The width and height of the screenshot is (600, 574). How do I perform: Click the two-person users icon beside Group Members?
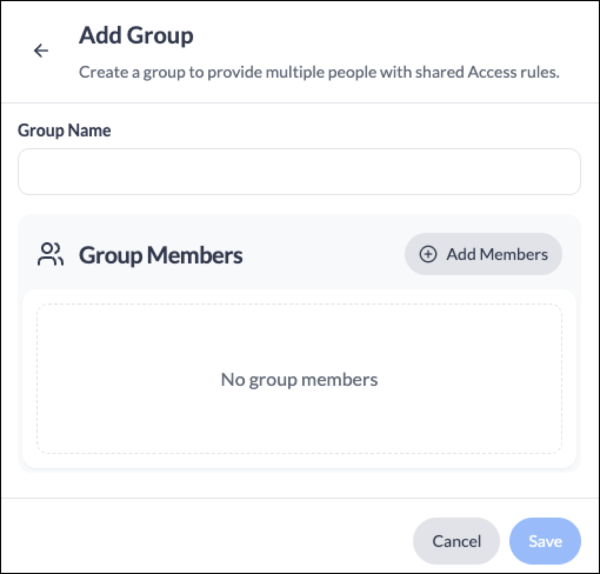pyautogui.click(x=51, y=254)
